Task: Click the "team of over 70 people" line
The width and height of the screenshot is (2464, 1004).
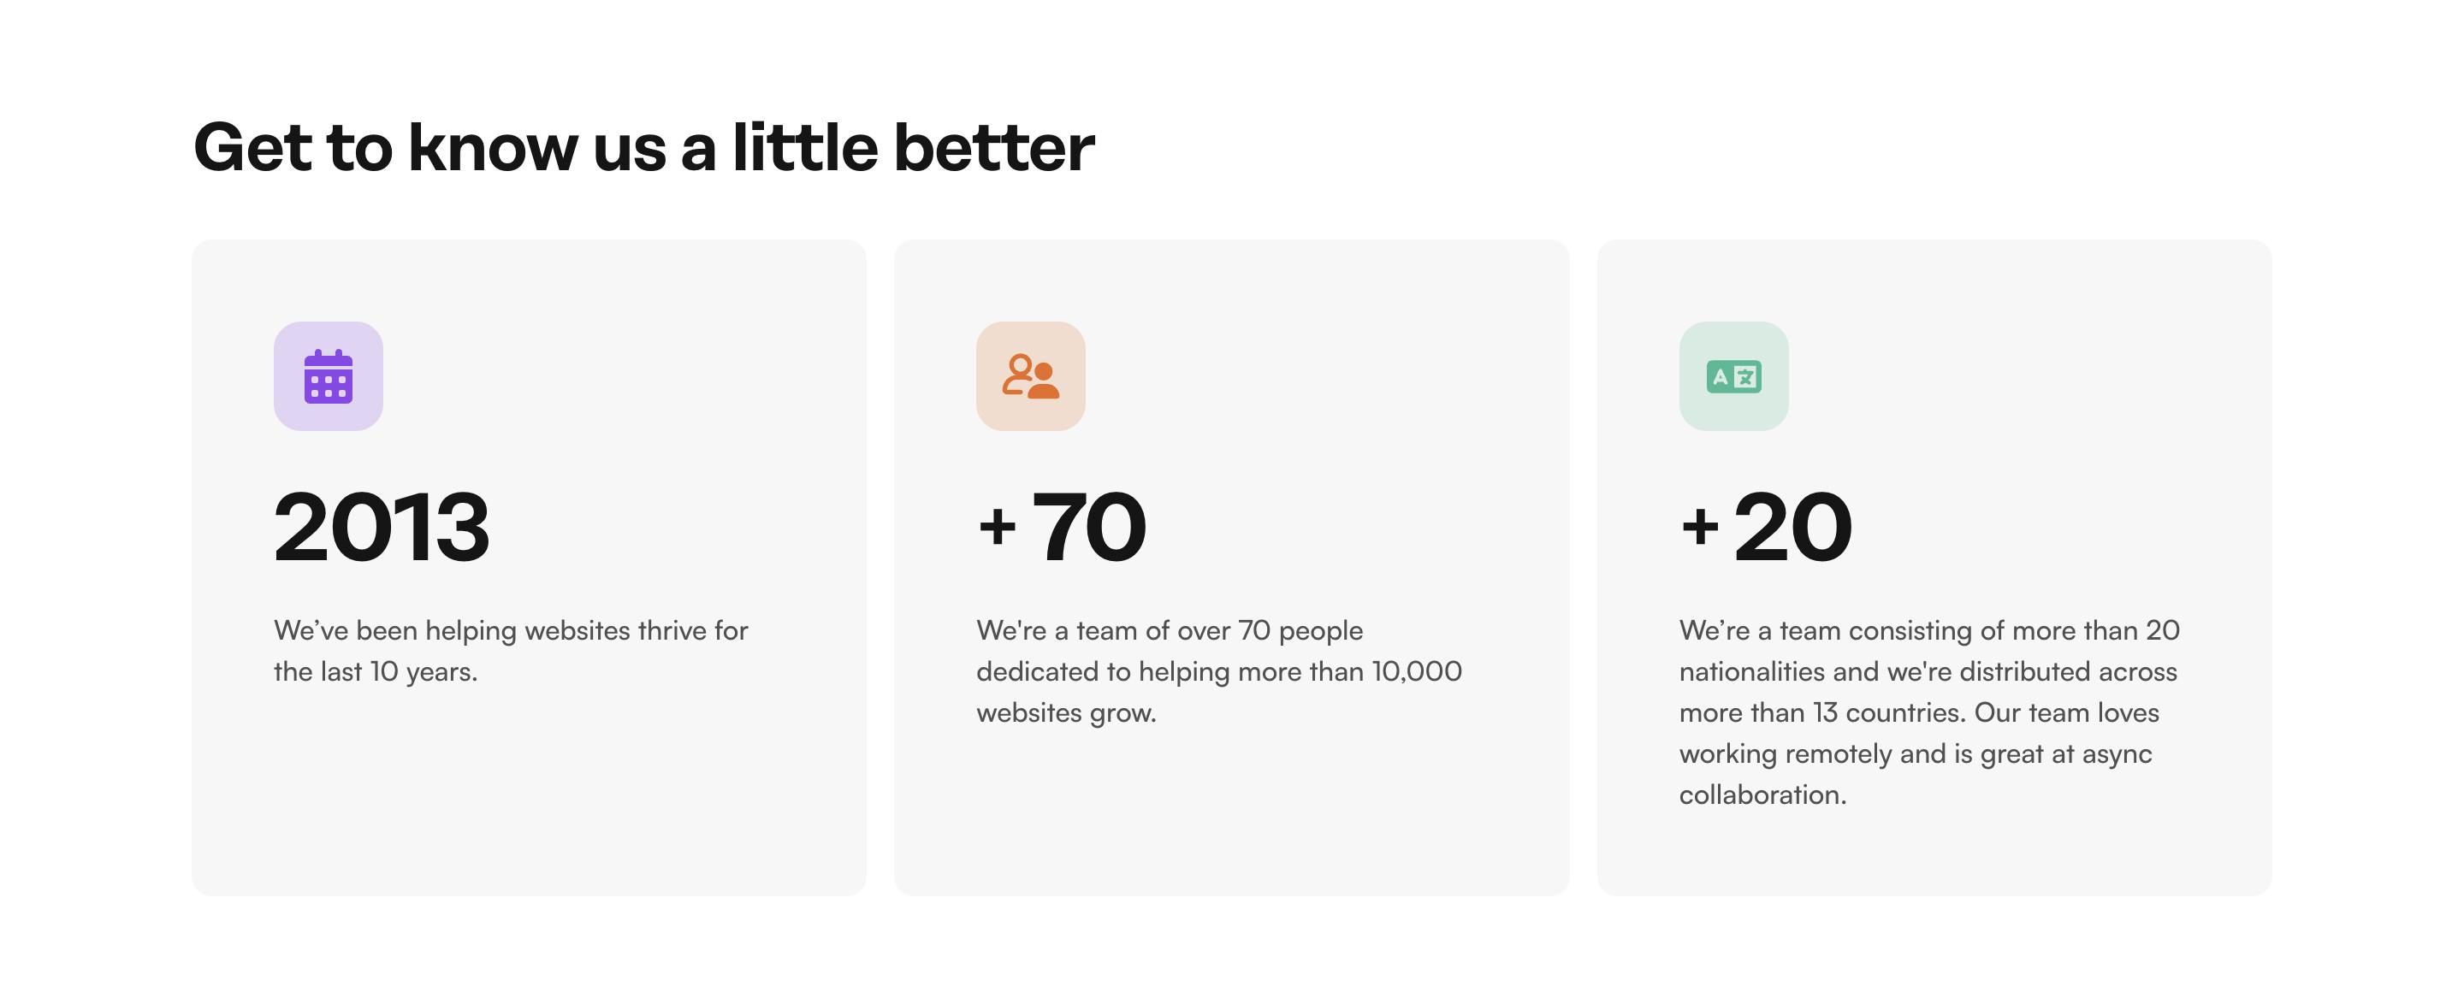Action: tap(1169, 631)
